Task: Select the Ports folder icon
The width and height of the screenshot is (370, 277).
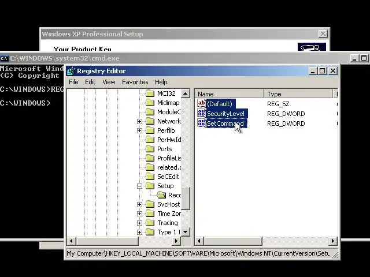Action: tap(150, 149)
